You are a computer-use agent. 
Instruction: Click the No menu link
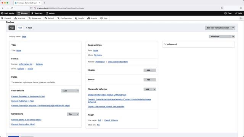pyautogui.click(x=98, y=55)
